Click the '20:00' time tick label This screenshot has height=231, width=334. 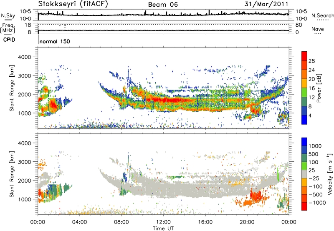247,222
